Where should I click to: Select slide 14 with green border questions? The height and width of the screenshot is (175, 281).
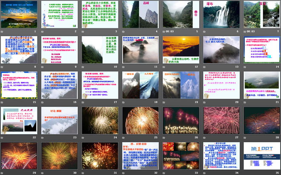click(262, 50)
